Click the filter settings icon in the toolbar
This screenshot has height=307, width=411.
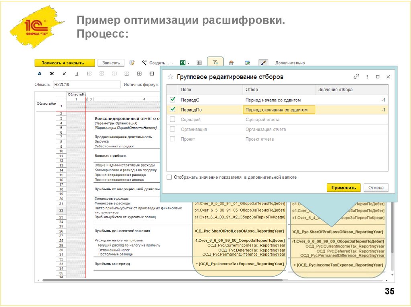tap(216, 62)
